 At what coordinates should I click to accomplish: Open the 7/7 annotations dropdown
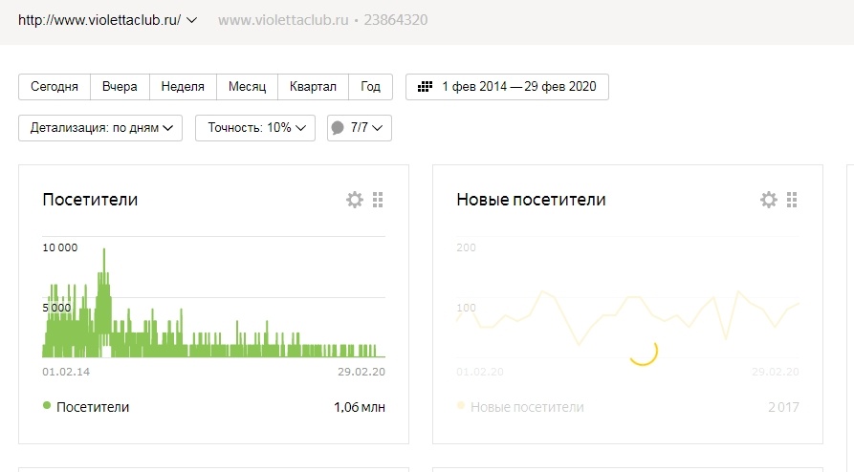tap(360, 128)
